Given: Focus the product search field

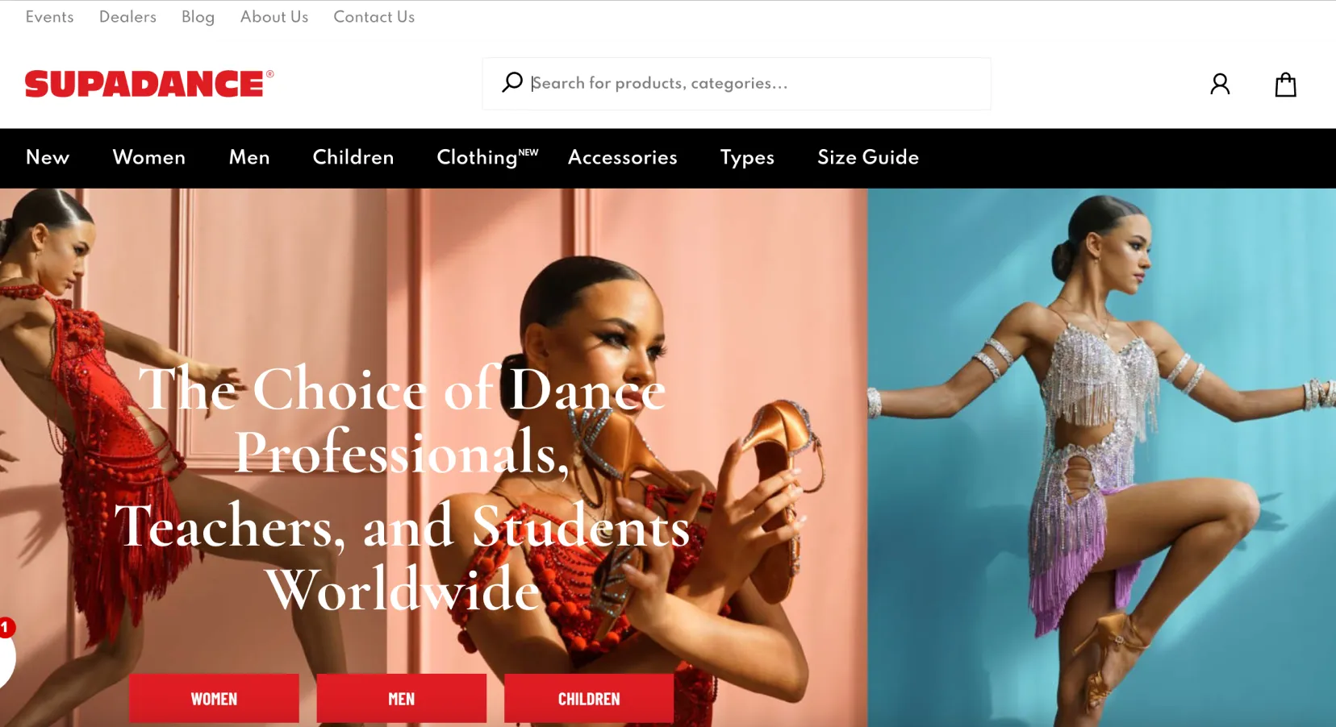Looking at the screenshot, I should click(736, 83).
